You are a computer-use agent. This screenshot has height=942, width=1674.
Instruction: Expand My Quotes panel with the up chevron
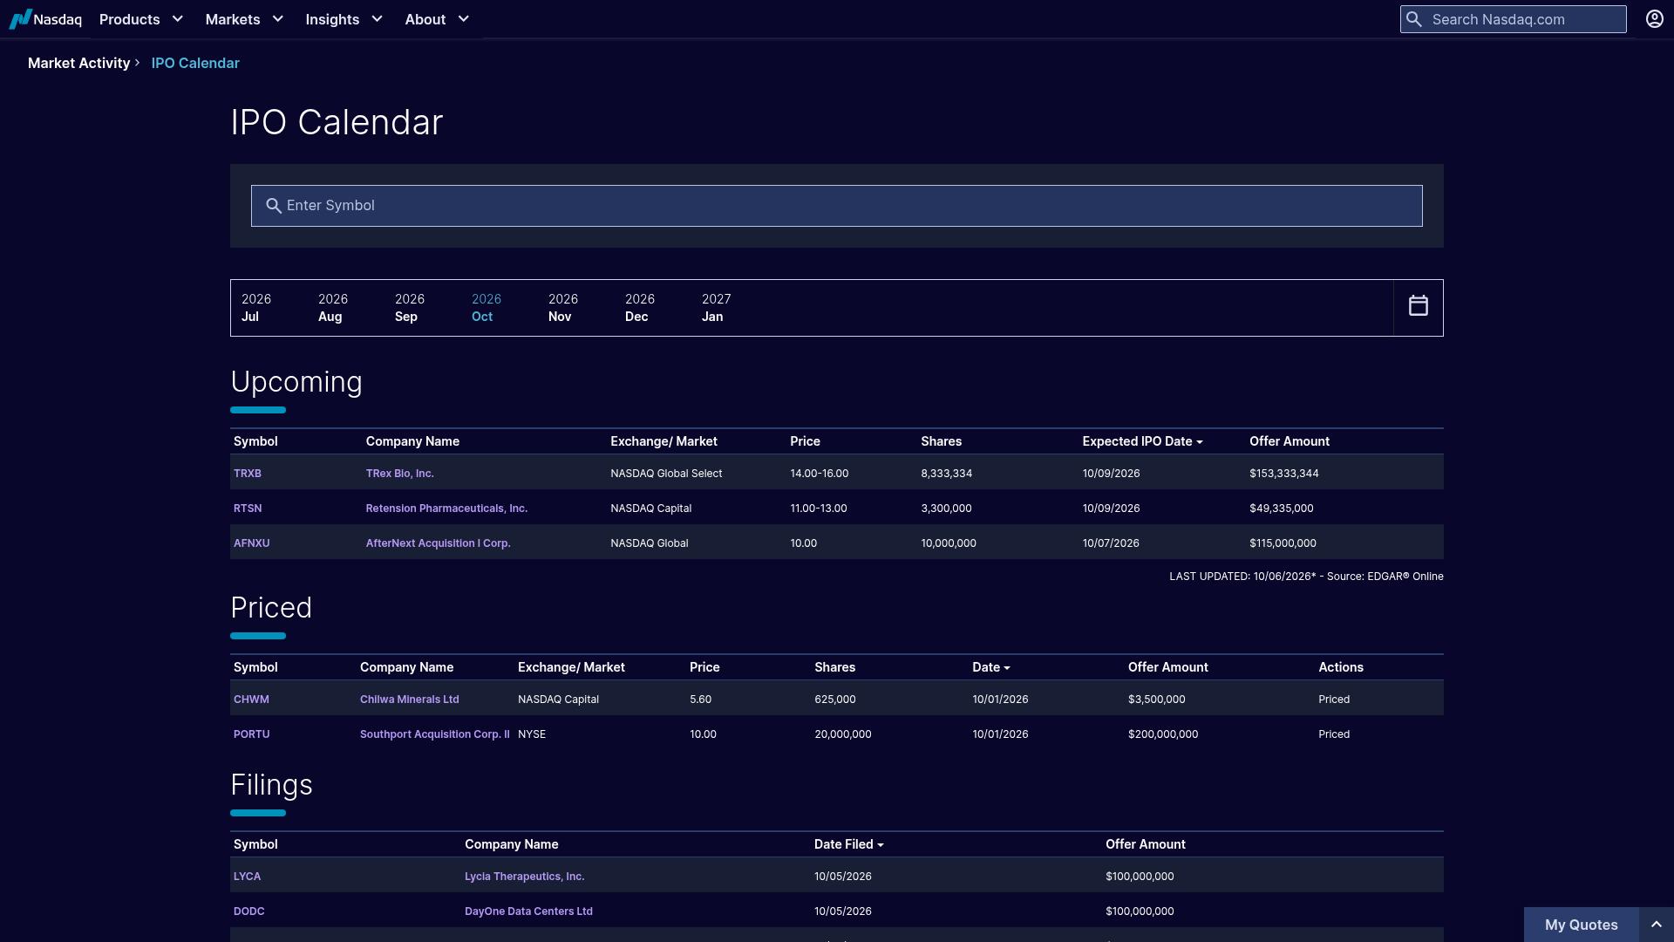1657,925
